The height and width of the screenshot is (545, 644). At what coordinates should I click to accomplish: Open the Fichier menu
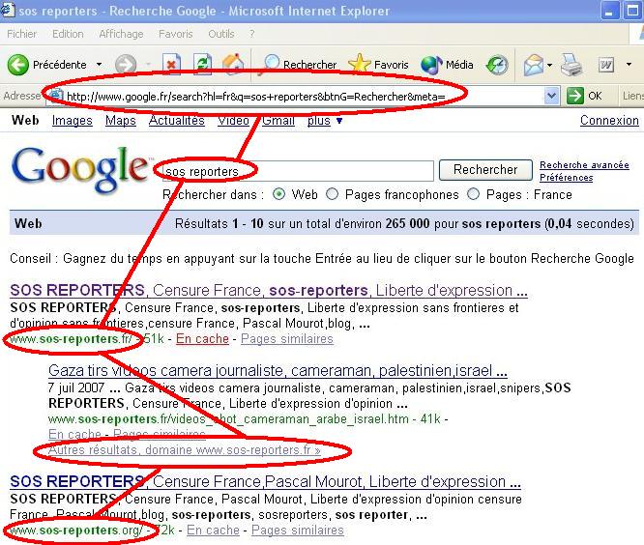coord(22,34)
